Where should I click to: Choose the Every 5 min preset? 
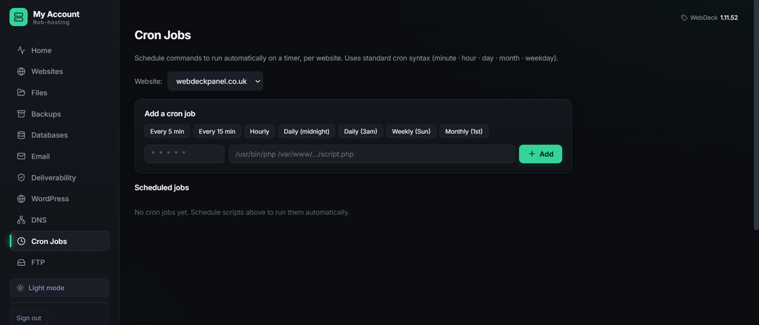click(167, 131)
